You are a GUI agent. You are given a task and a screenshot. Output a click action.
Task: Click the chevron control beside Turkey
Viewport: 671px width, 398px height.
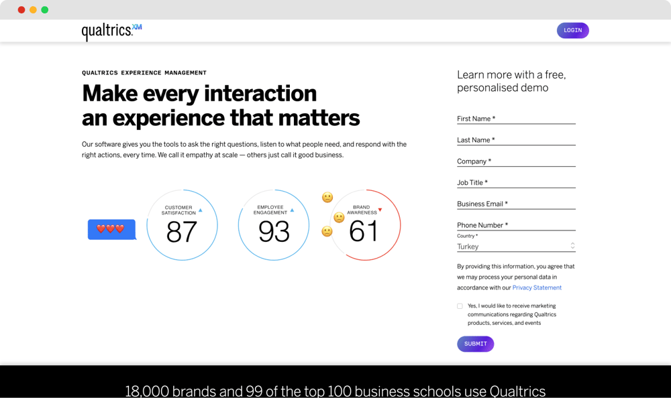pos(572,246)
